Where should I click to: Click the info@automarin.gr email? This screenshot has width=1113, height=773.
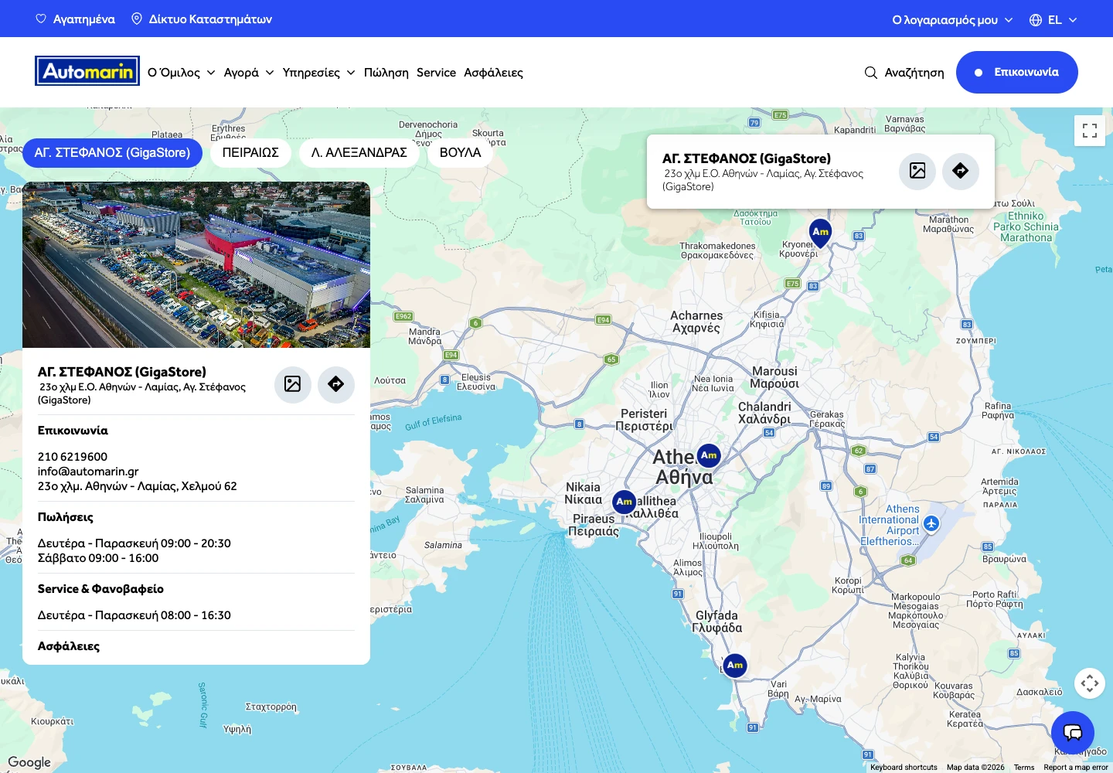(x=88, y=472)
